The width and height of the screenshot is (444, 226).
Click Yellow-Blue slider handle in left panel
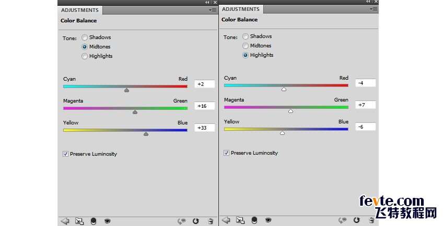click(146, 134)
